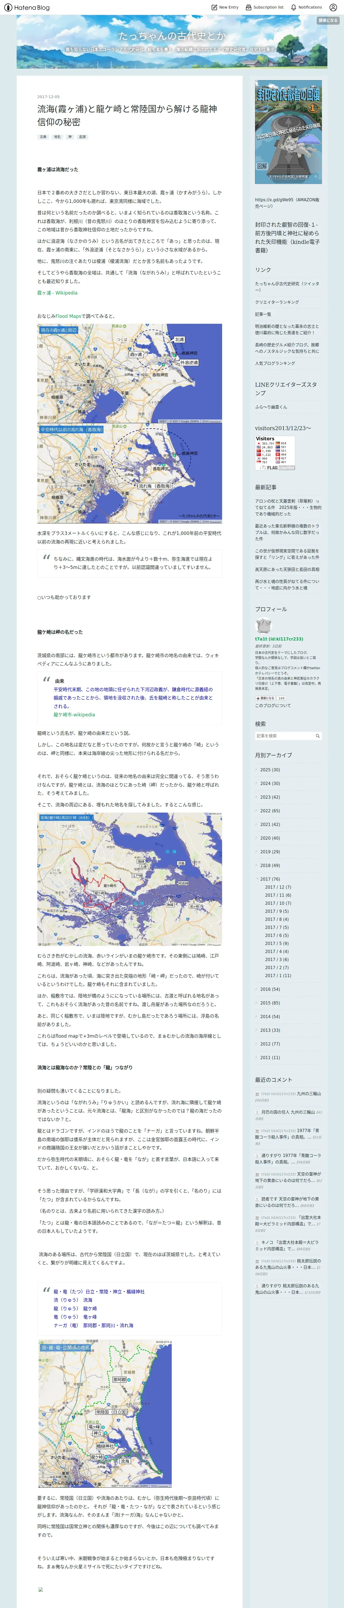
Task: Click the Notifications bell icon
Action: click(293, 8)
